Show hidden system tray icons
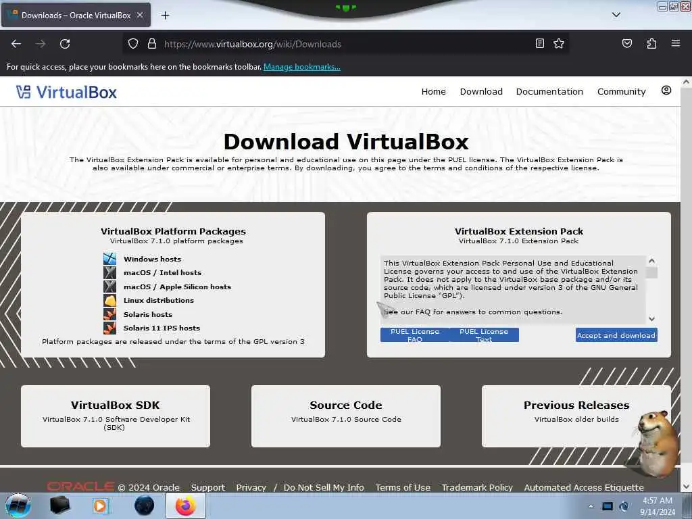 [x=591, y=506]
